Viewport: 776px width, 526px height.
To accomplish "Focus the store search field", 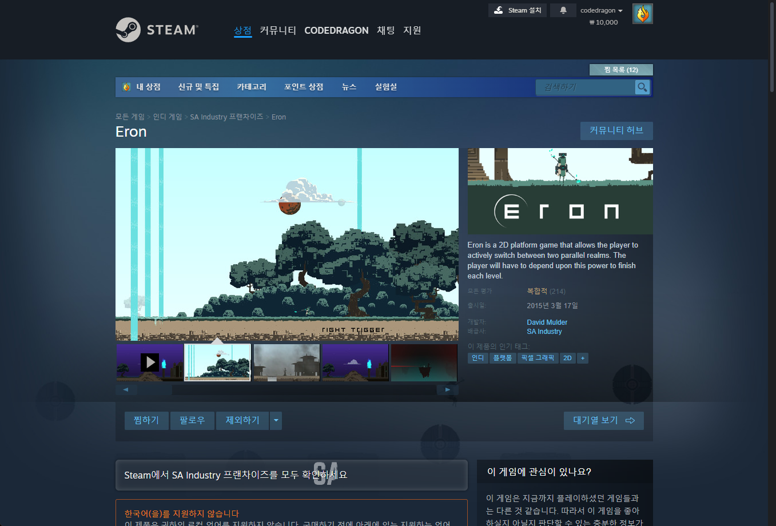I will point(586,87).
